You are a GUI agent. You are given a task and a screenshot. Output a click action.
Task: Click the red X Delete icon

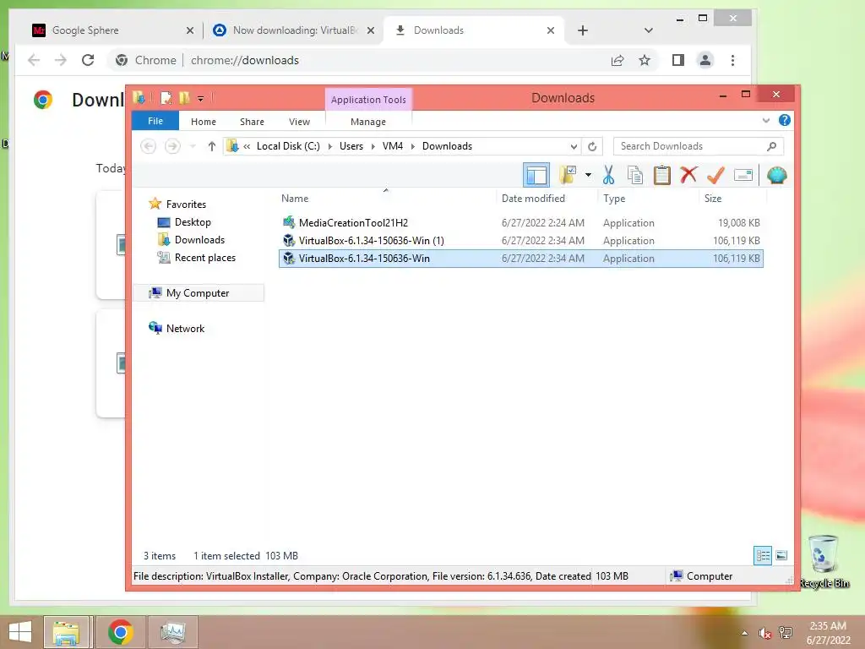pos(688,175)
